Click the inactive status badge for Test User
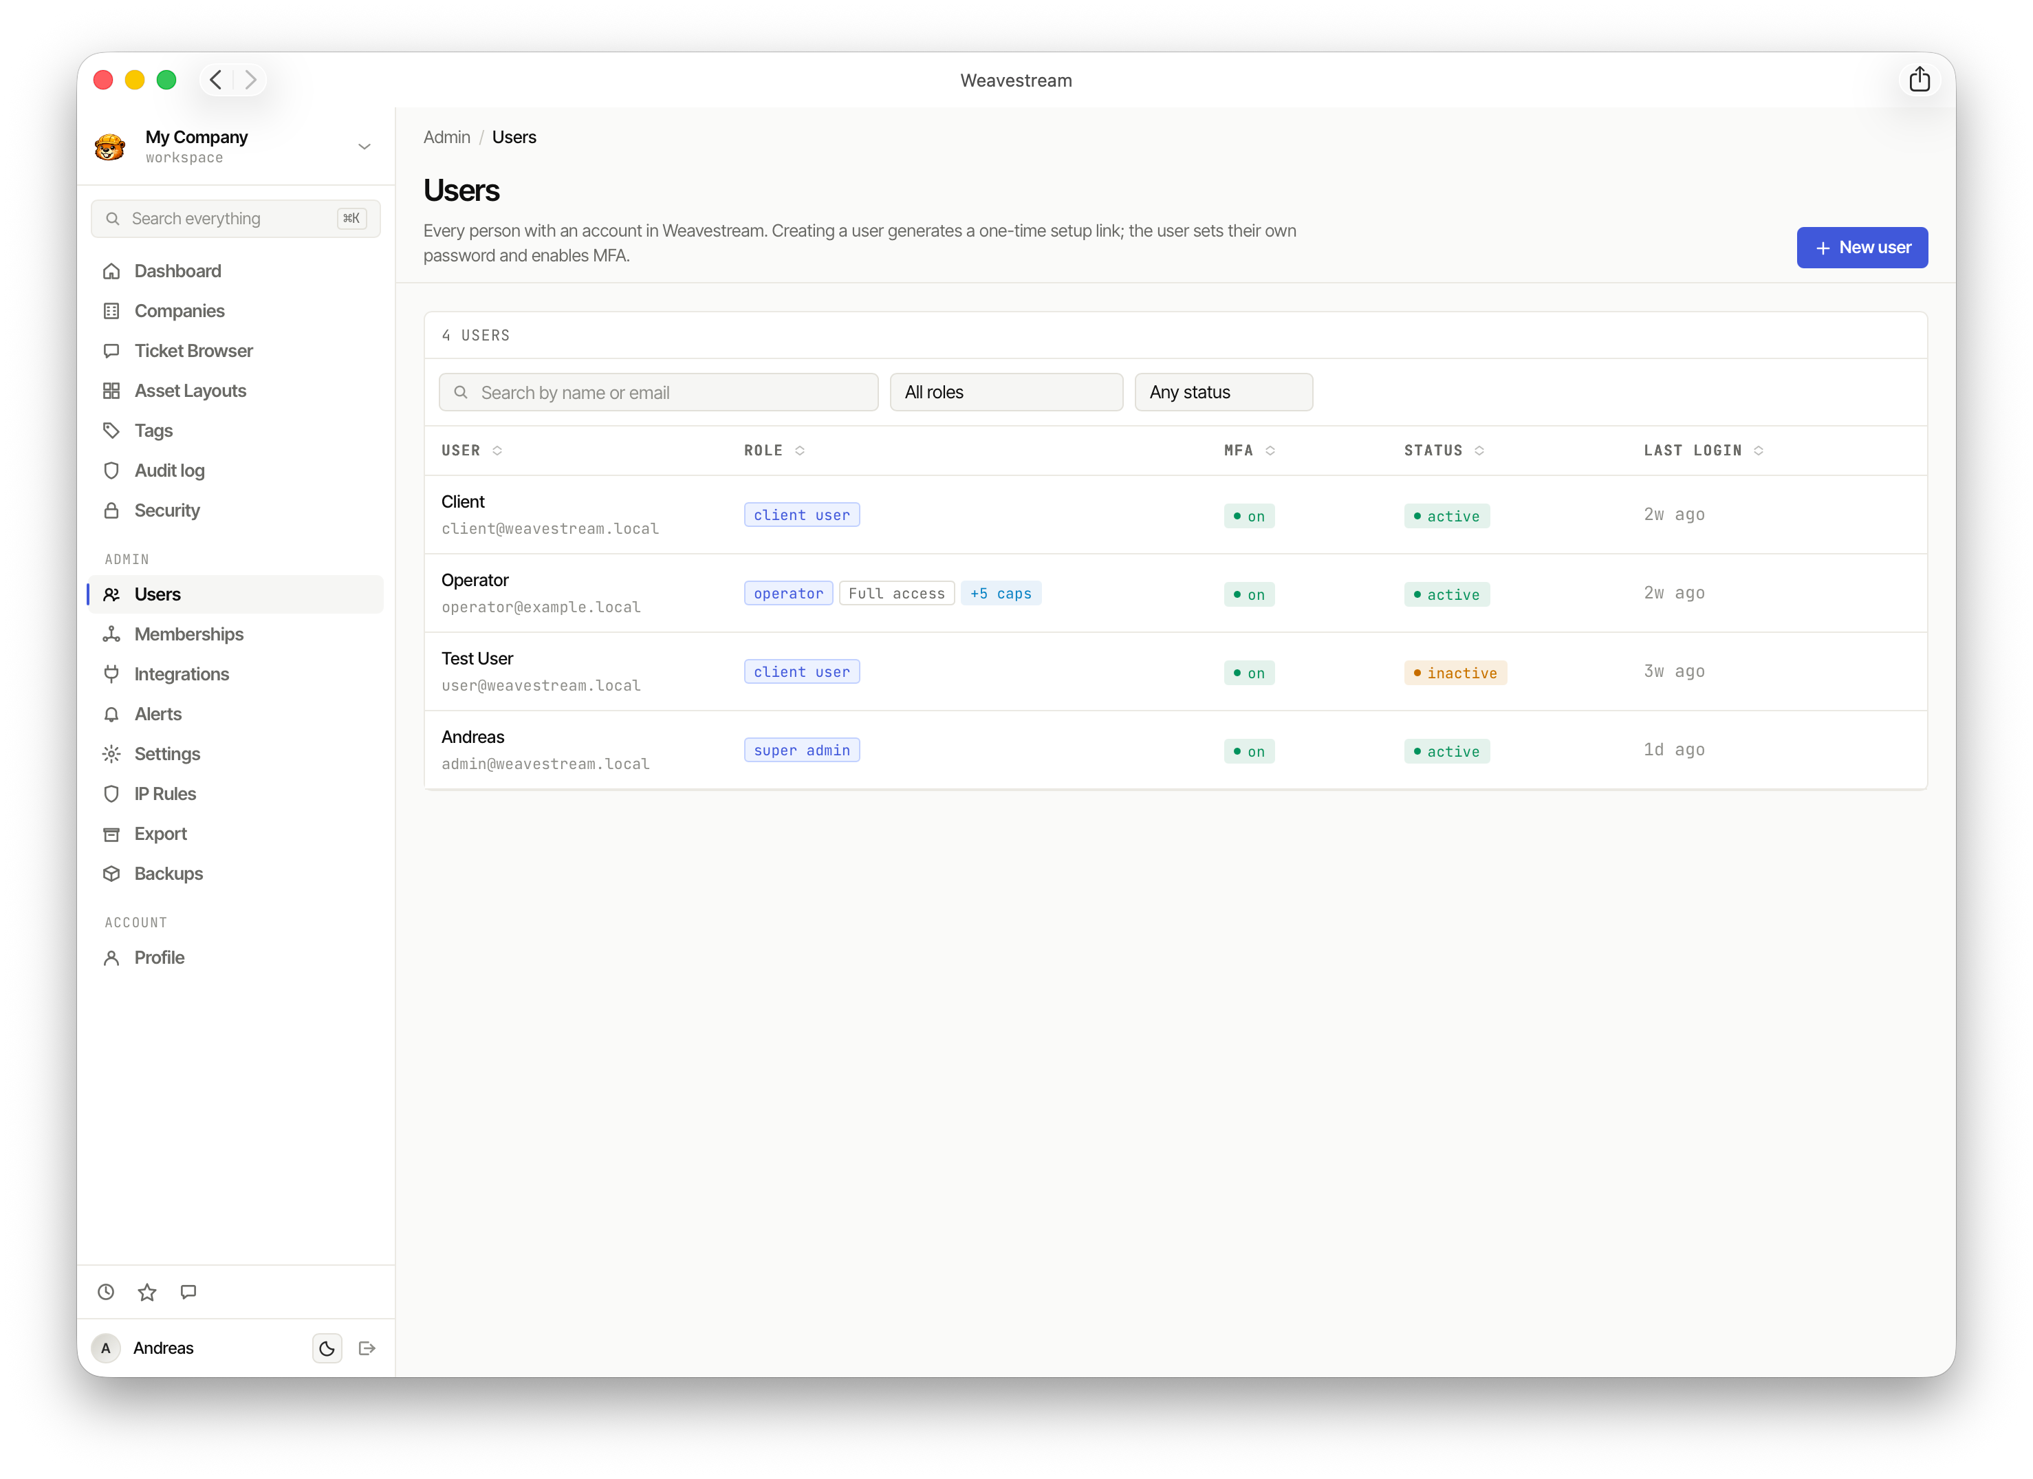Screen dimensions: 2033x1479 pos(1455,673)
